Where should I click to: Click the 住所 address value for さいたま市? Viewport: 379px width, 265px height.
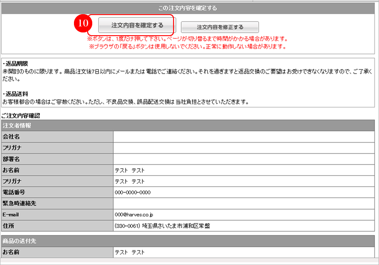tap(162, 226)
